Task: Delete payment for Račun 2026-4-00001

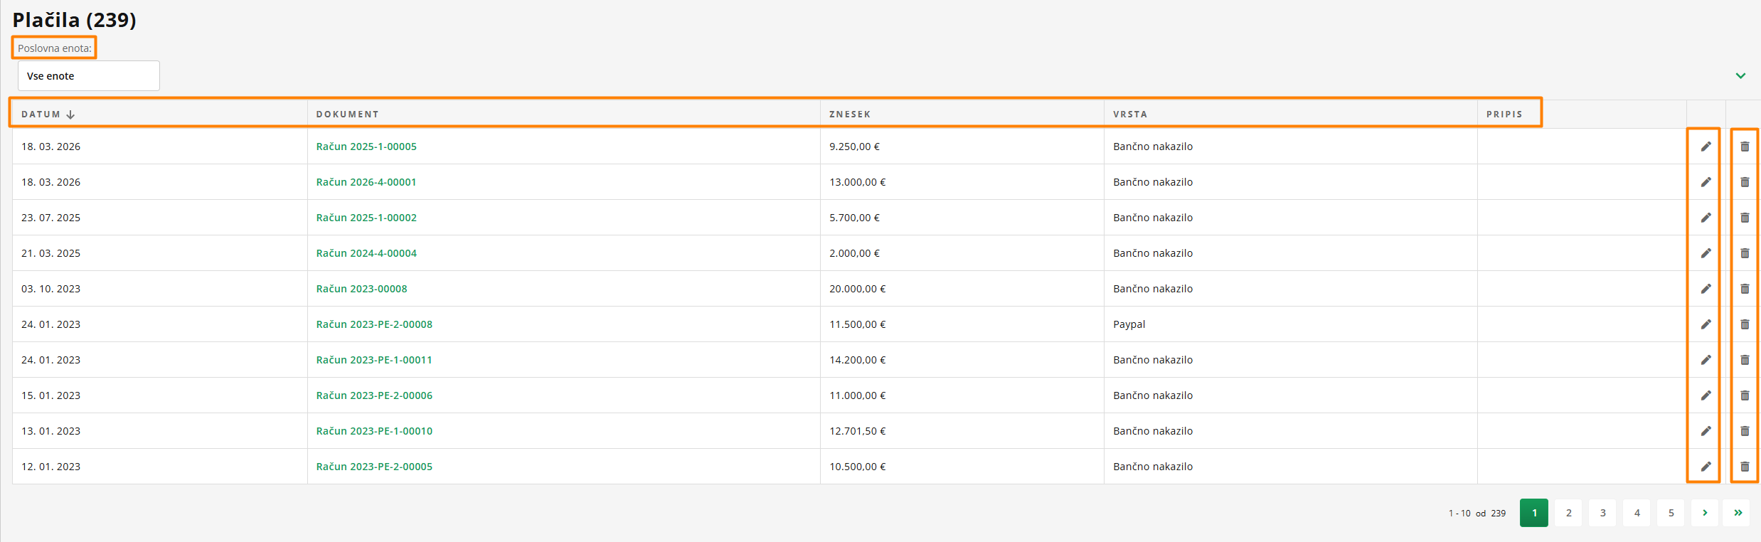Action: point(1745,182)
